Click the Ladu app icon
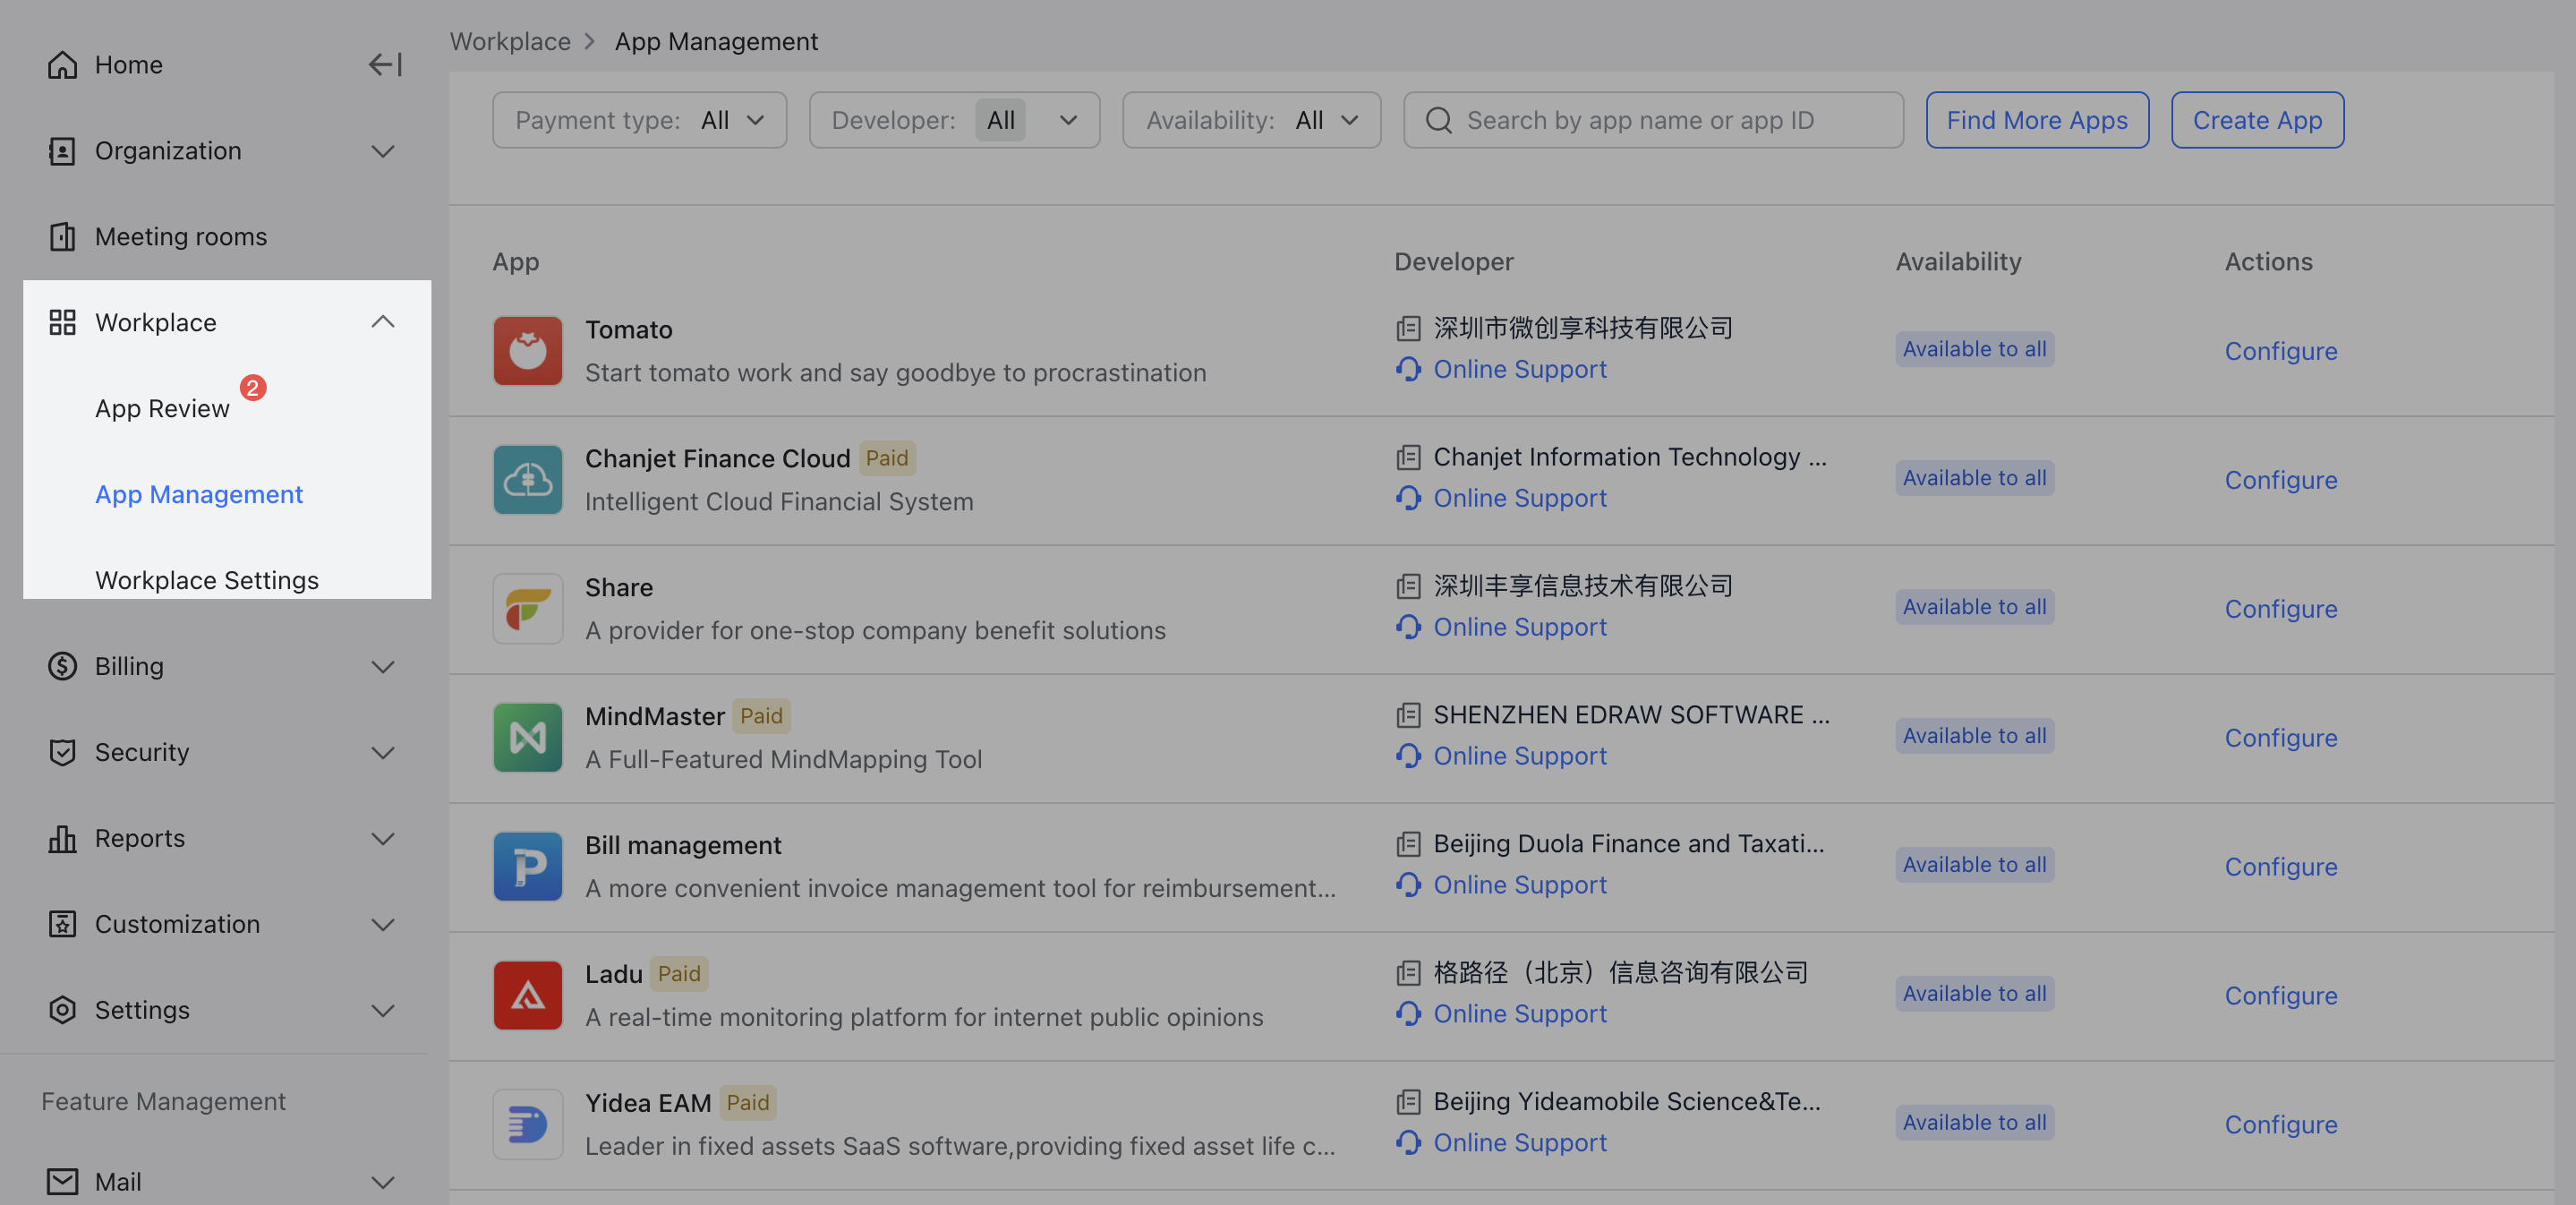Viewport: 2576px width, 1205px height. click(528, 996)
